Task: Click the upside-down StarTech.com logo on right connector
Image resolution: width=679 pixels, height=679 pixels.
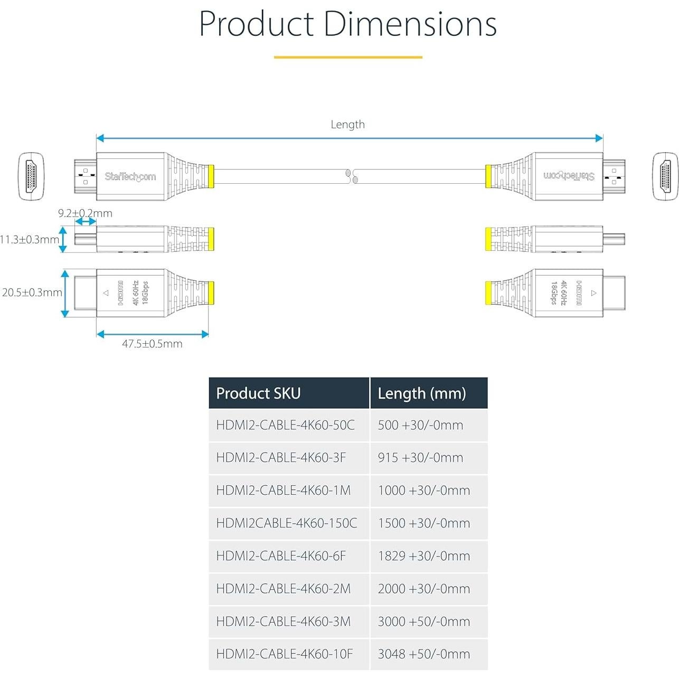Action: point(569,176)
